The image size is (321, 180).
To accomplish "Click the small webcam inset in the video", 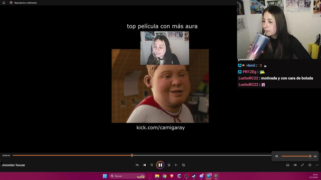I will pyautogui.click(x=165, y=48).
